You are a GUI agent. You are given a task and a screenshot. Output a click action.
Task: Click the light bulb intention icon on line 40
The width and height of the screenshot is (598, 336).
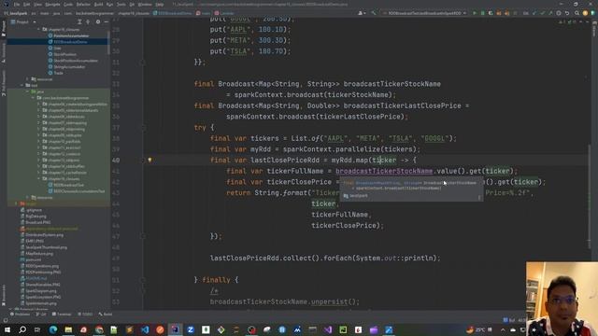(x=149, y=160)
